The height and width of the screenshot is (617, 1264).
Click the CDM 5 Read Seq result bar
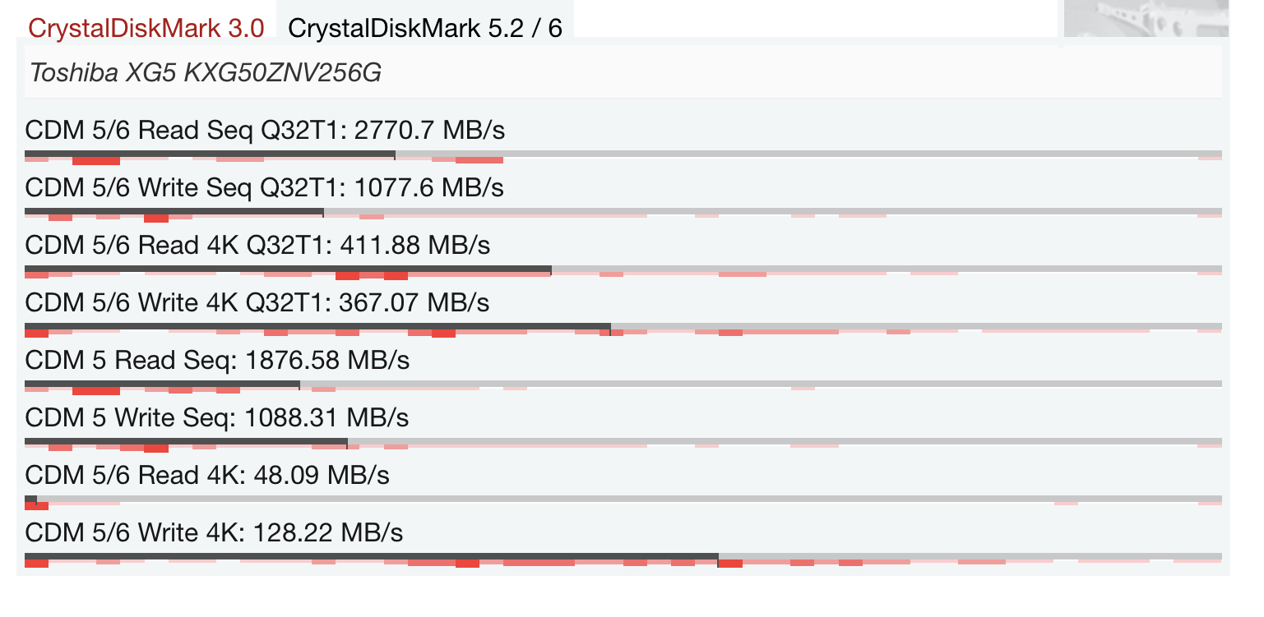(x=623, y=386)
